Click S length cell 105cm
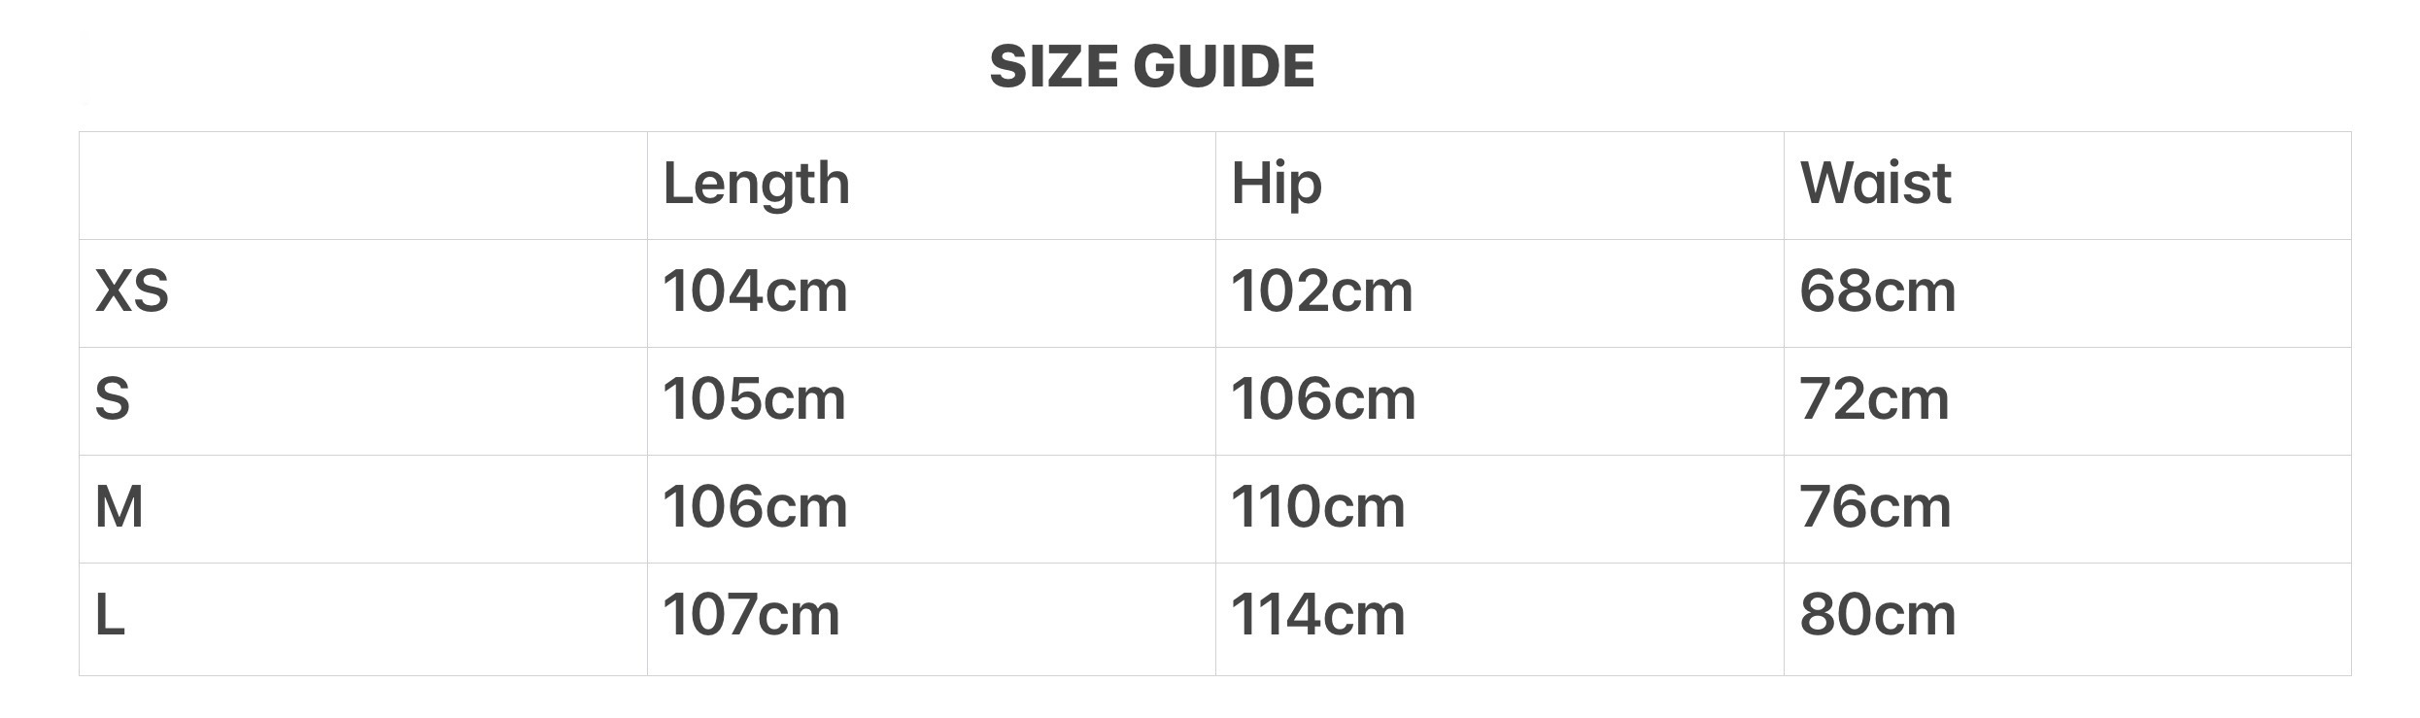The width and height of the screenshot is (2420, 718). [x=754, y=399]
